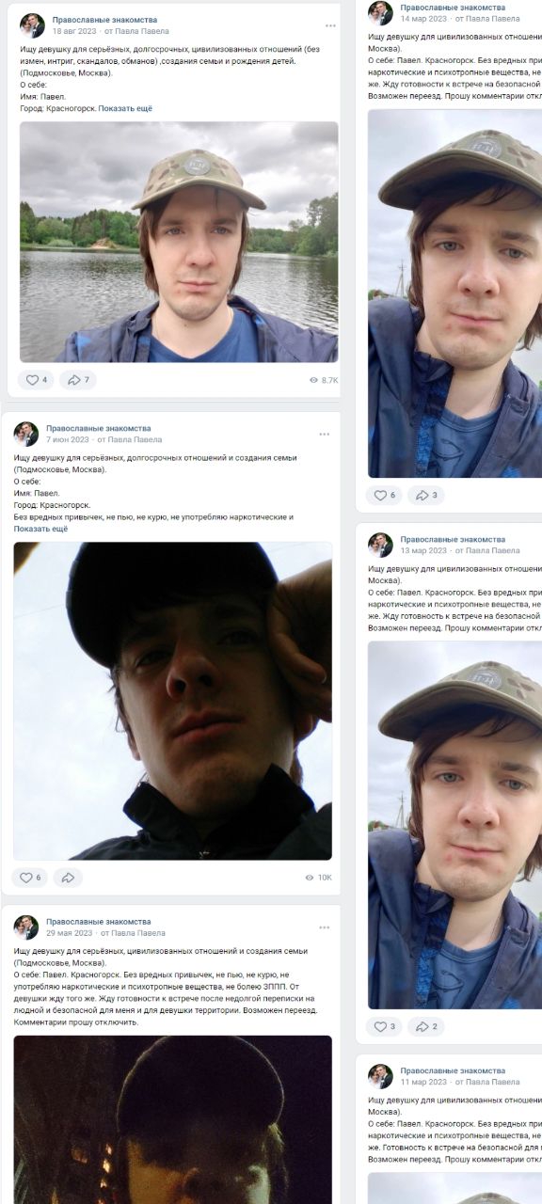Expand the 18 авг post text with Показать ещё
This screenshot has height=1204, width=542.
coord(125,109)
